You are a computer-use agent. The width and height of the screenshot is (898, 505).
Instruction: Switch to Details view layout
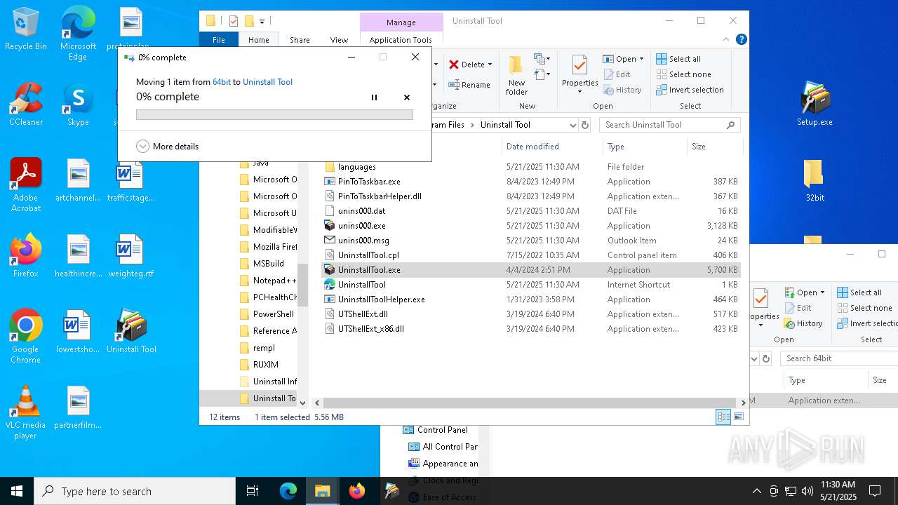[x=723, y=417]
